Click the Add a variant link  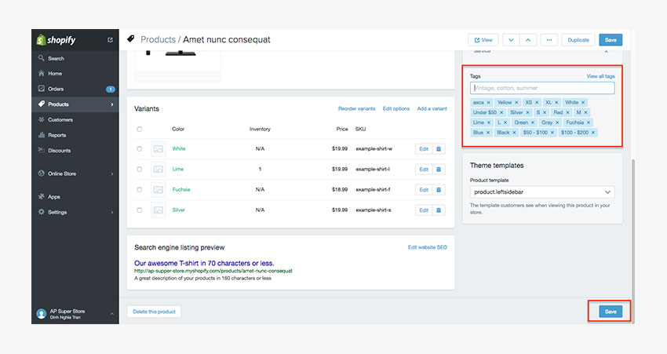pos(432,108)
